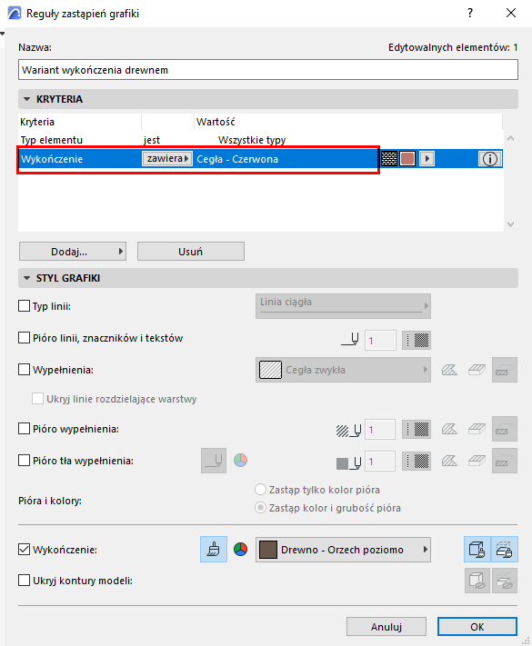Click the brick texture icon in selected criteria row
Screen dimensions: 532x646
pos(389,159)
